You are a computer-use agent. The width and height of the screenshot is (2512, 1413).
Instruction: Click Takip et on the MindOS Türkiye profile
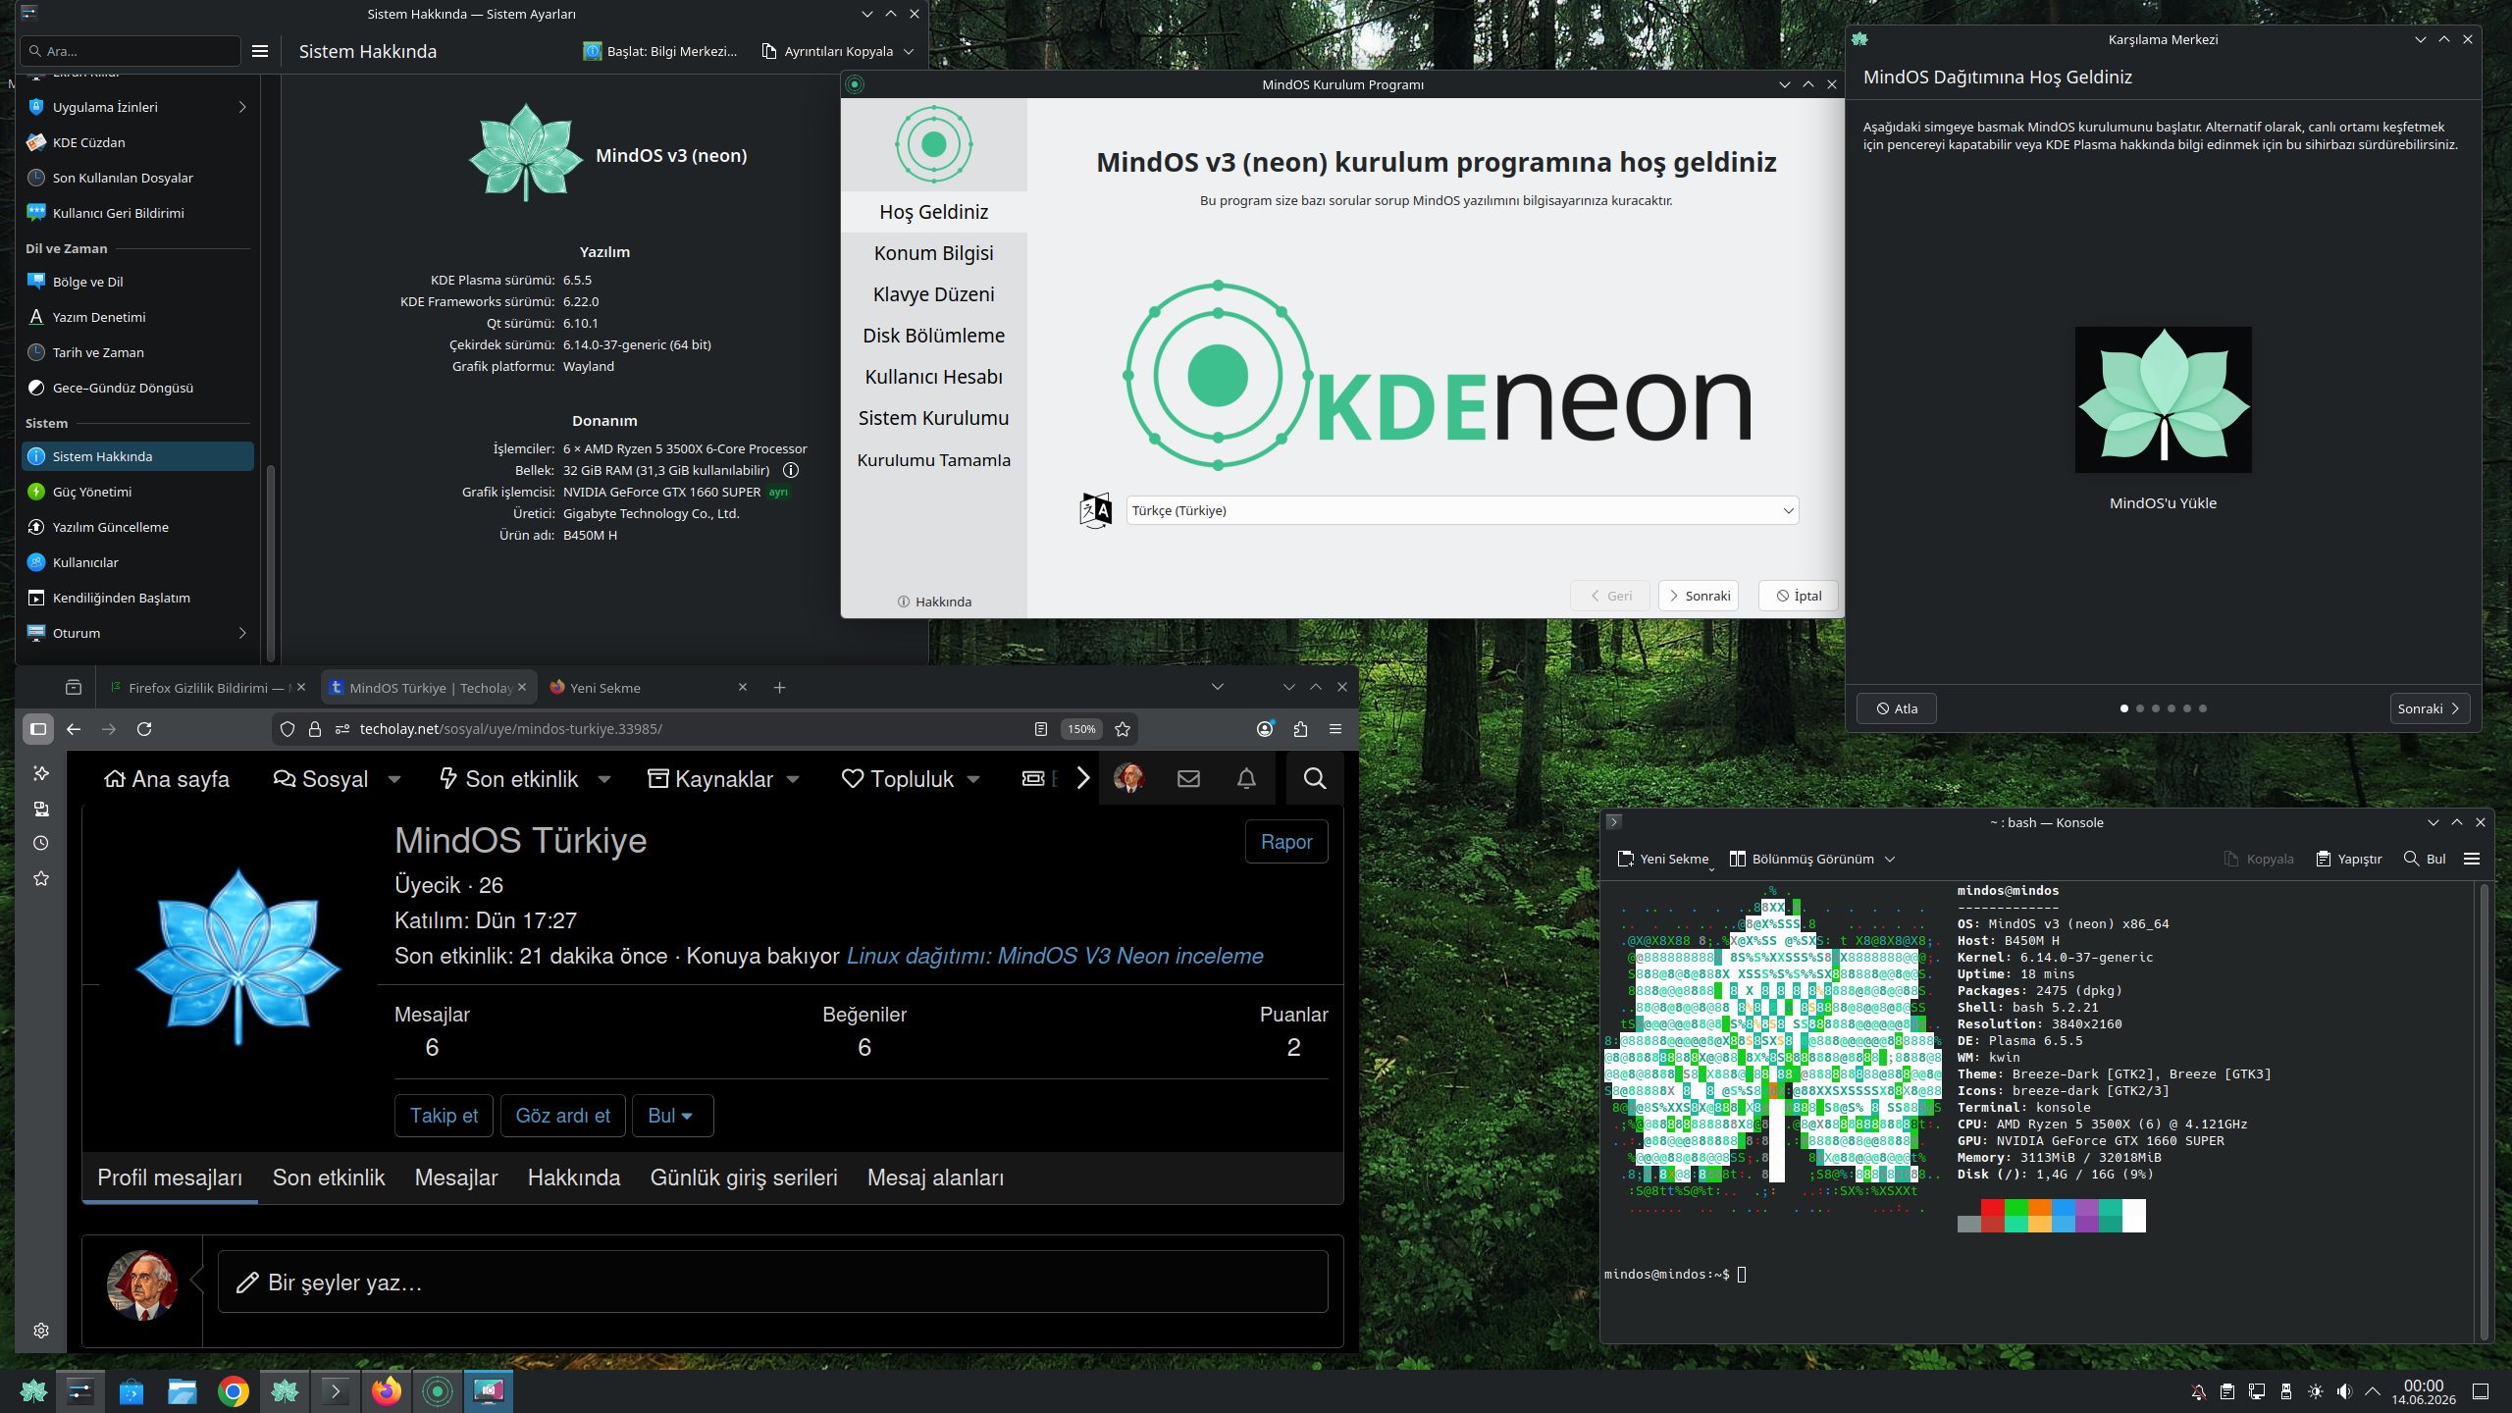[x=444, y=1116]
